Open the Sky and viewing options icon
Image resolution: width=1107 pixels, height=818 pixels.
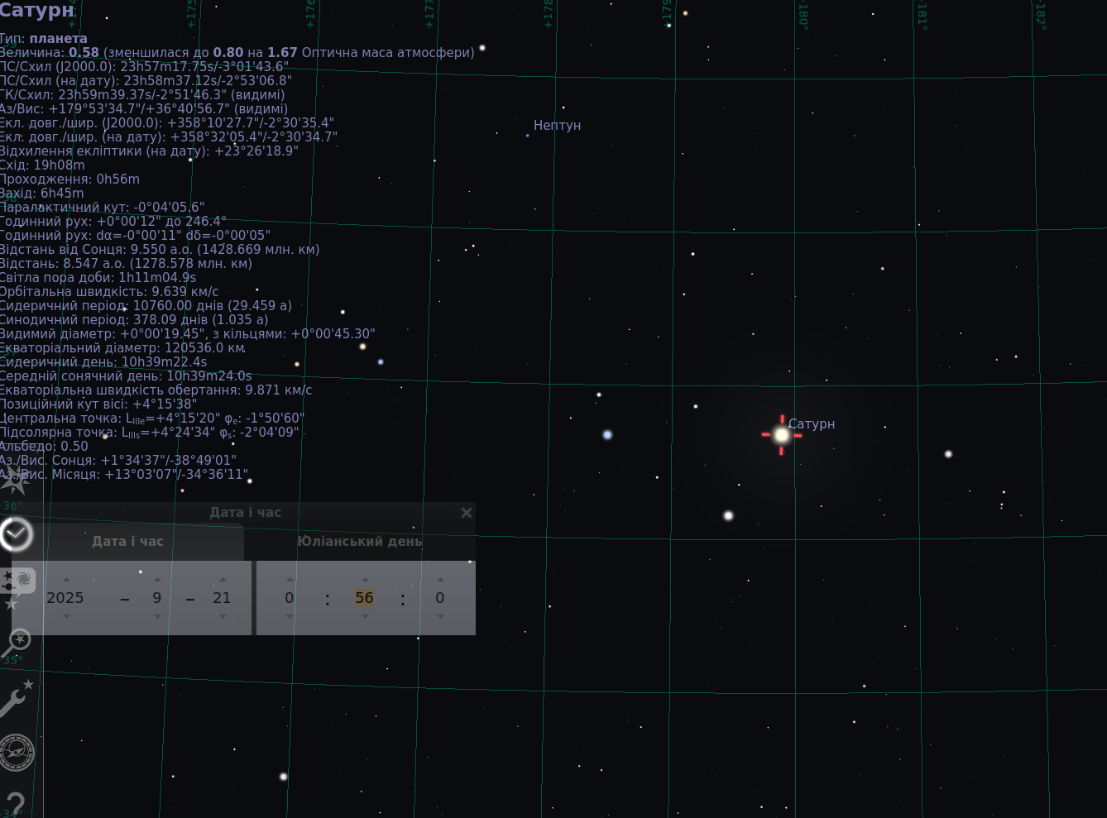17,588
